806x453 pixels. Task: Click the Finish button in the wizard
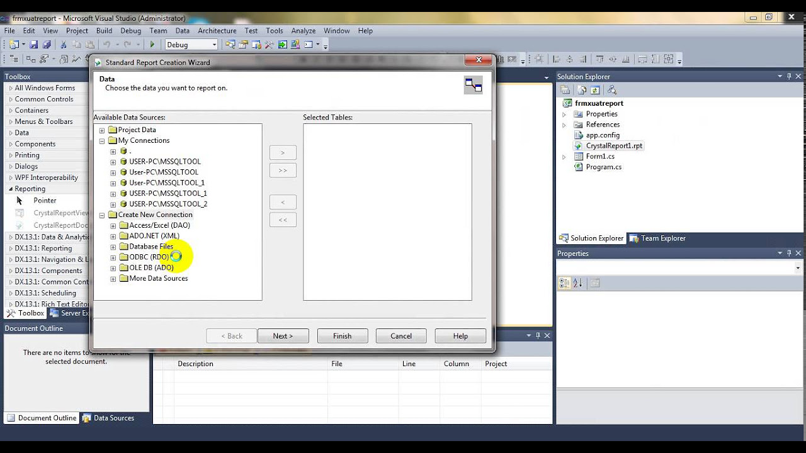(342, 336)
